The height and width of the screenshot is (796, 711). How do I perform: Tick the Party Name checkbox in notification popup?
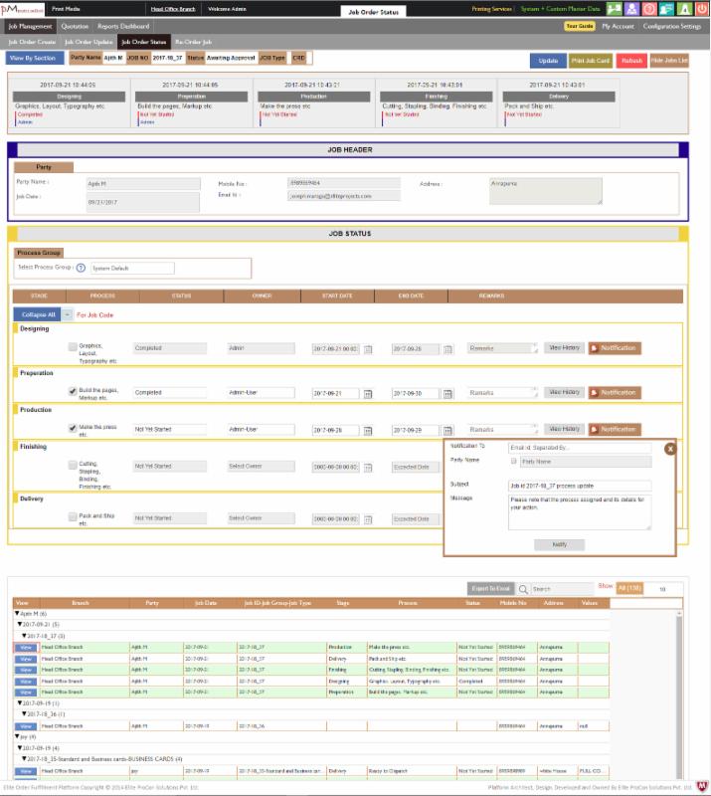coord(513,461)
